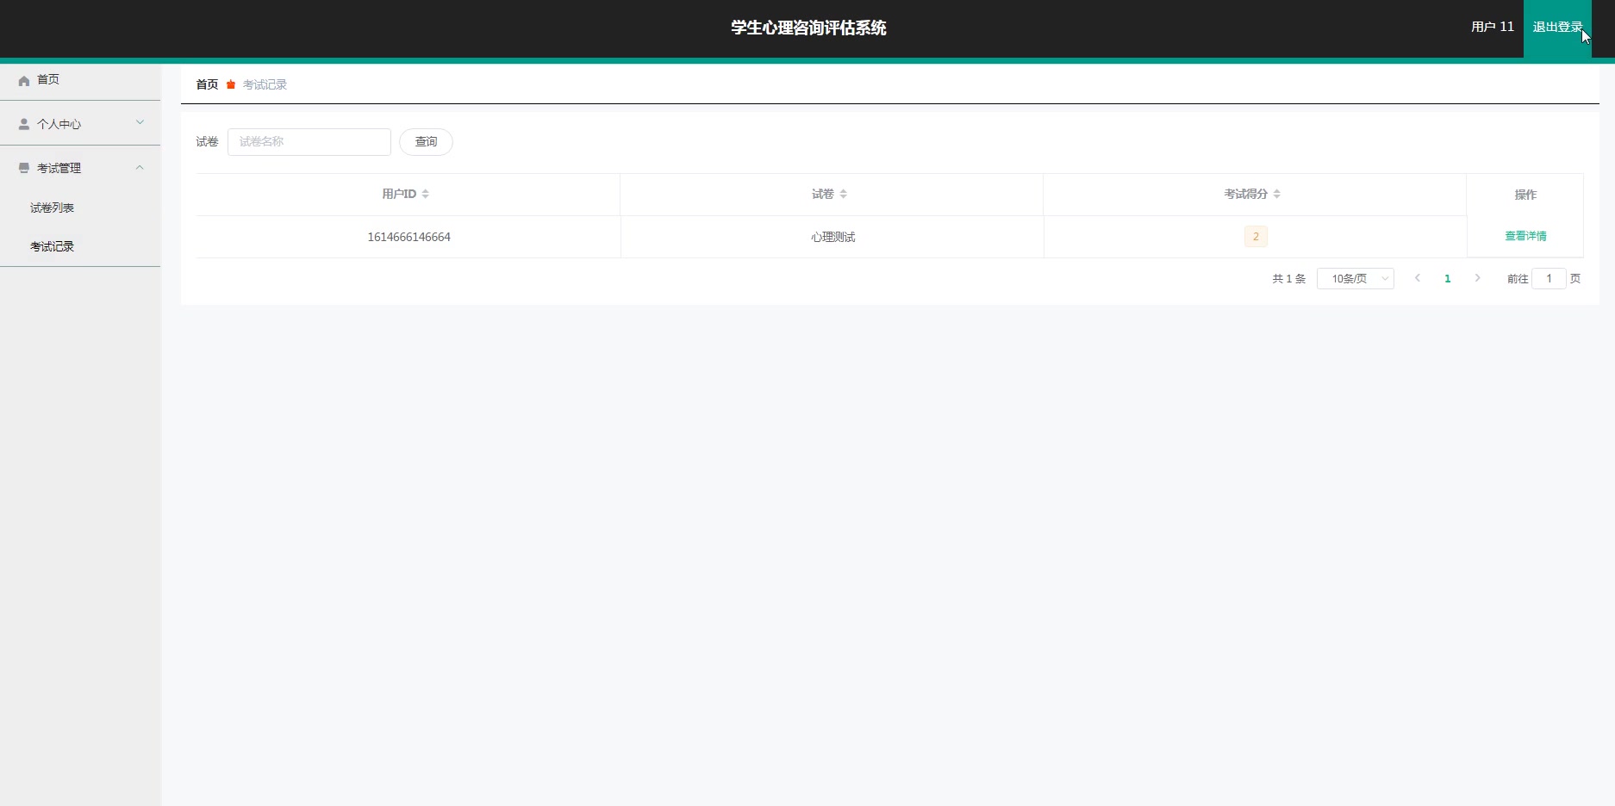Focus the 前往 page jump input
The width and height of the screenshot is (1615, 806).
1549,278
